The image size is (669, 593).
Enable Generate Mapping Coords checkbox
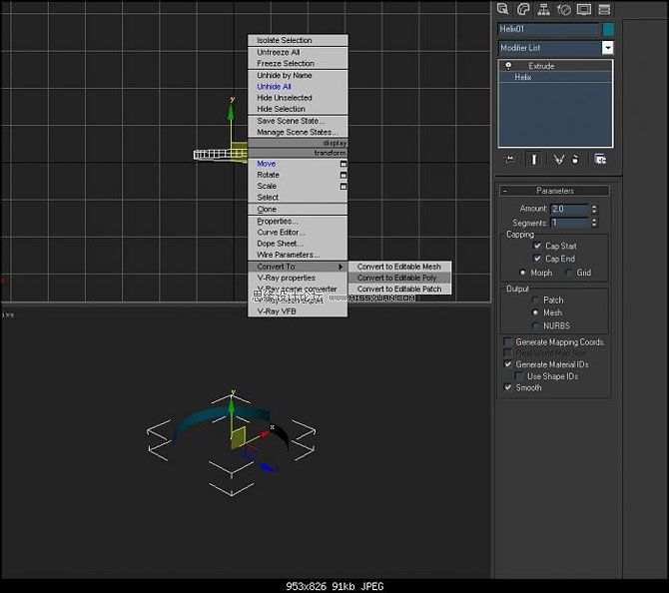coord(507,342)
